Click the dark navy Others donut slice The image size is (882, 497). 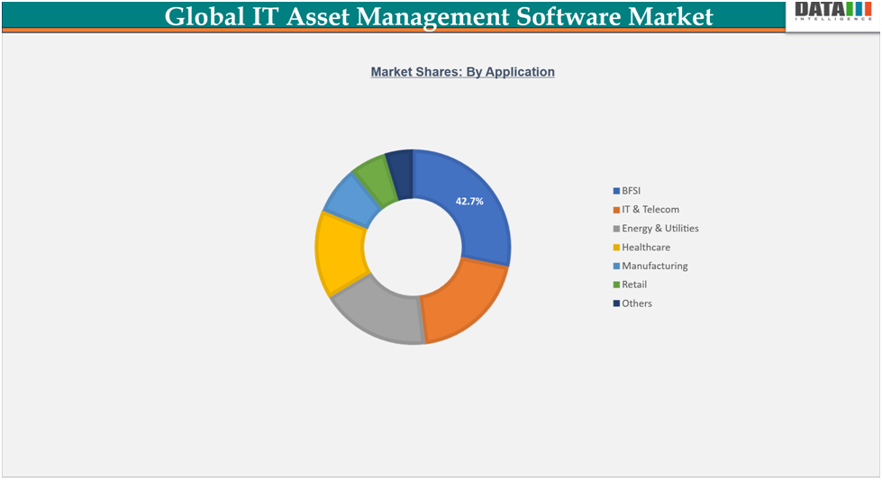(x=402, y=173)
